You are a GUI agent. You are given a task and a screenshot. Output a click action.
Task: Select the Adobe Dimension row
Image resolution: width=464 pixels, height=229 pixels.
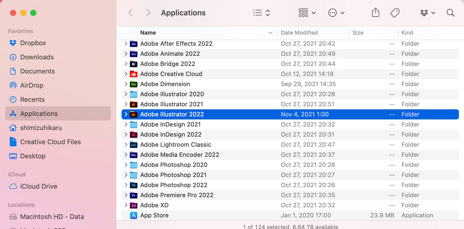(x=165, y=84)
